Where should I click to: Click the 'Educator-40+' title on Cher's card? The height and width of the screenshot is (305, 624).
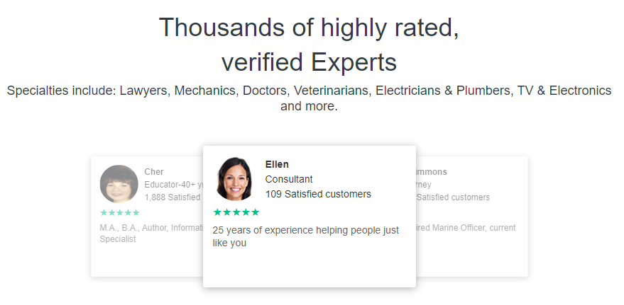point(173,185)
